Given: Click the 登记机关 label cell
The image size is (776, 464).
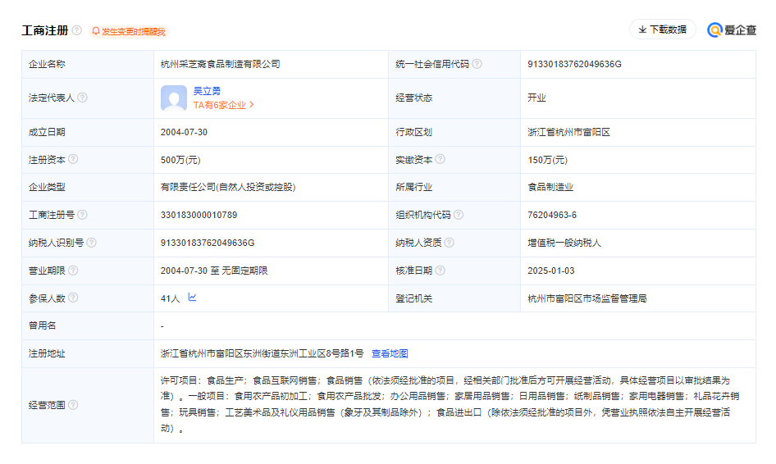Looking at the screenshot, I should [454, 298].
